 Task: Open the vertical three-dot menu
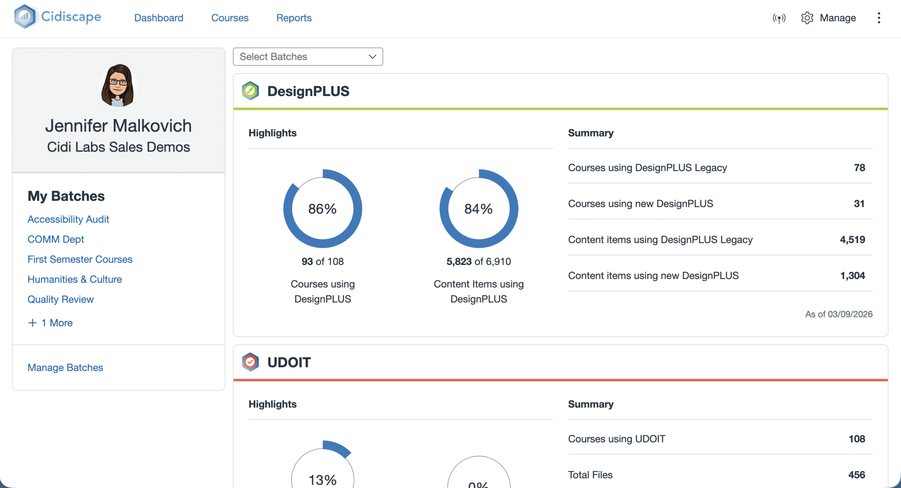tap(879, 18)
